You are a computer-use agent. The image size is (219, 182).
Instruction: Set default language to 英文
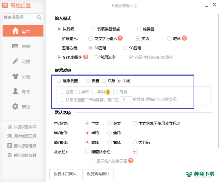tap(109, 124)
